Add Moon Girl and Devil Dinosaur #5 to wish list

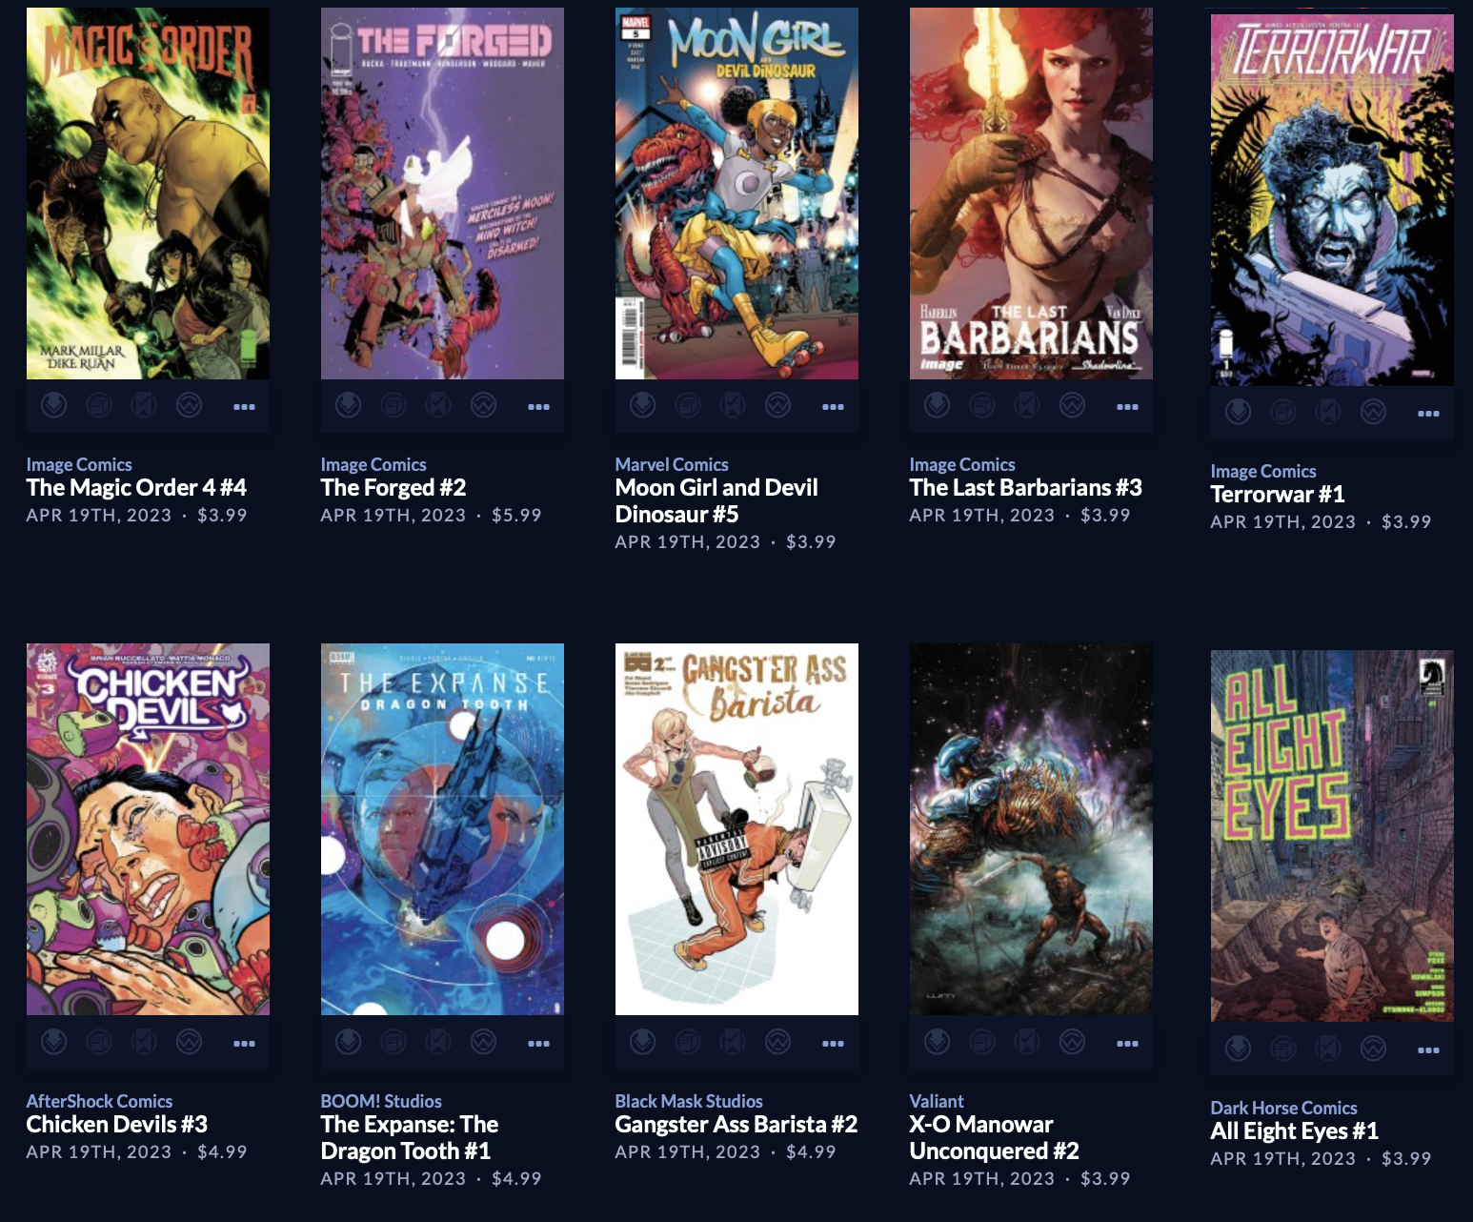[778, 406]
